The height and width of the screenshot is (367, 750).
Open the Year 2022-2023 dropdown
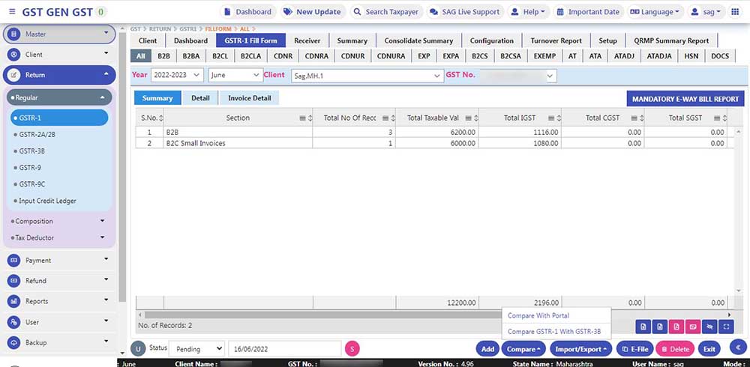(177, 76)
